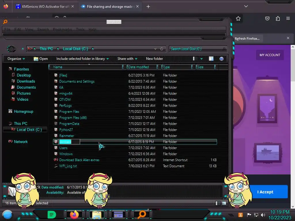Screen dimensions: 295x221
Task: Select the Windows folder row
Action: click(135, 154)
